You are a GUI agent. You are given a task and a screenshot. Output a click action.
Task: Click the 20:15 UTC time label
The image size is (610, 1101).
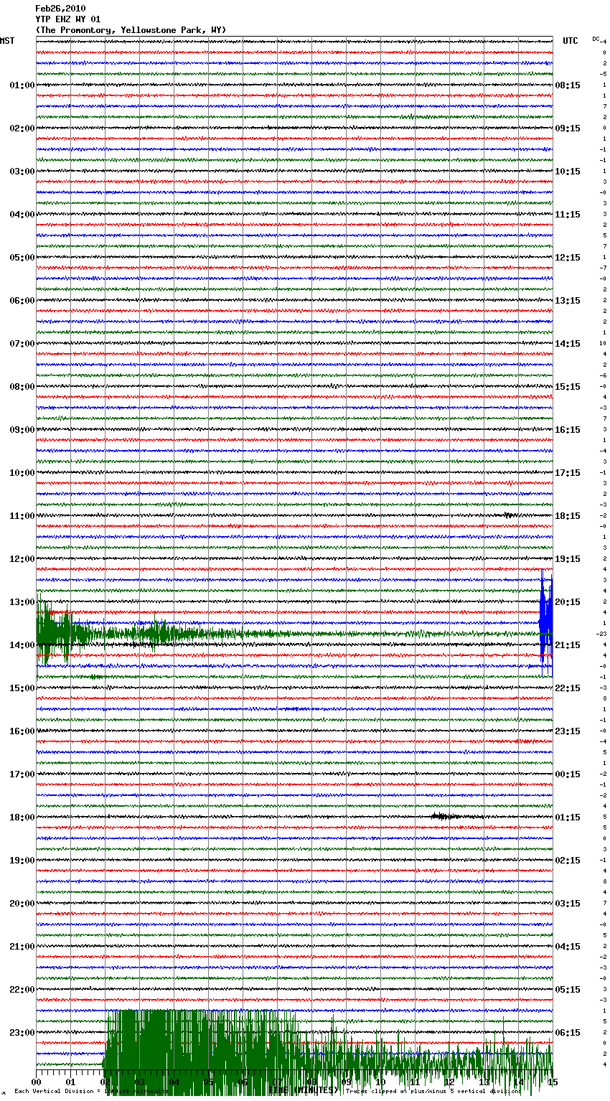pyautogui.click(x=568, y=602)
